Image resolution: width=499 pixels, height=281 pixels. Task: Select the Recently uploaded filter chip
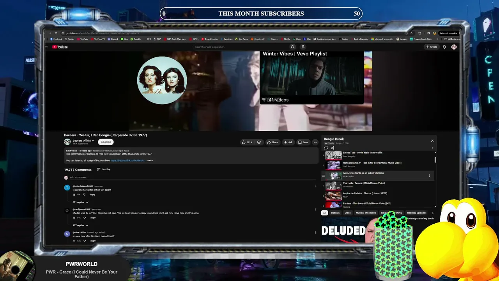(x=416, y=213)
